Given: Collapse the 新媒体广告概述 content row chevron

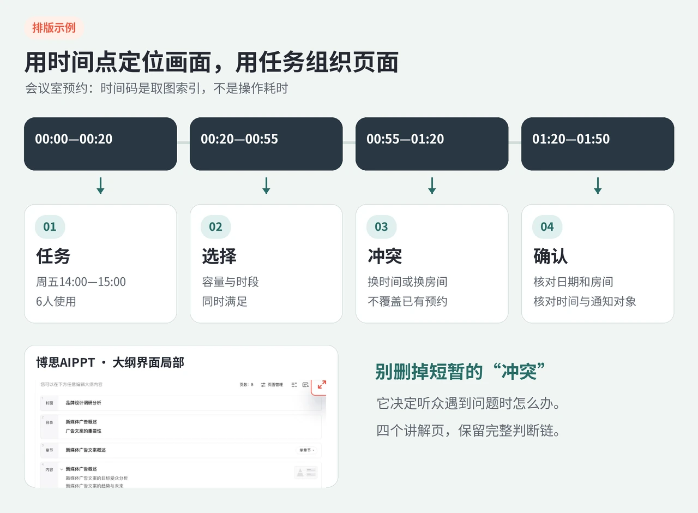Looking at the screenshot, I should click(62, 469).
